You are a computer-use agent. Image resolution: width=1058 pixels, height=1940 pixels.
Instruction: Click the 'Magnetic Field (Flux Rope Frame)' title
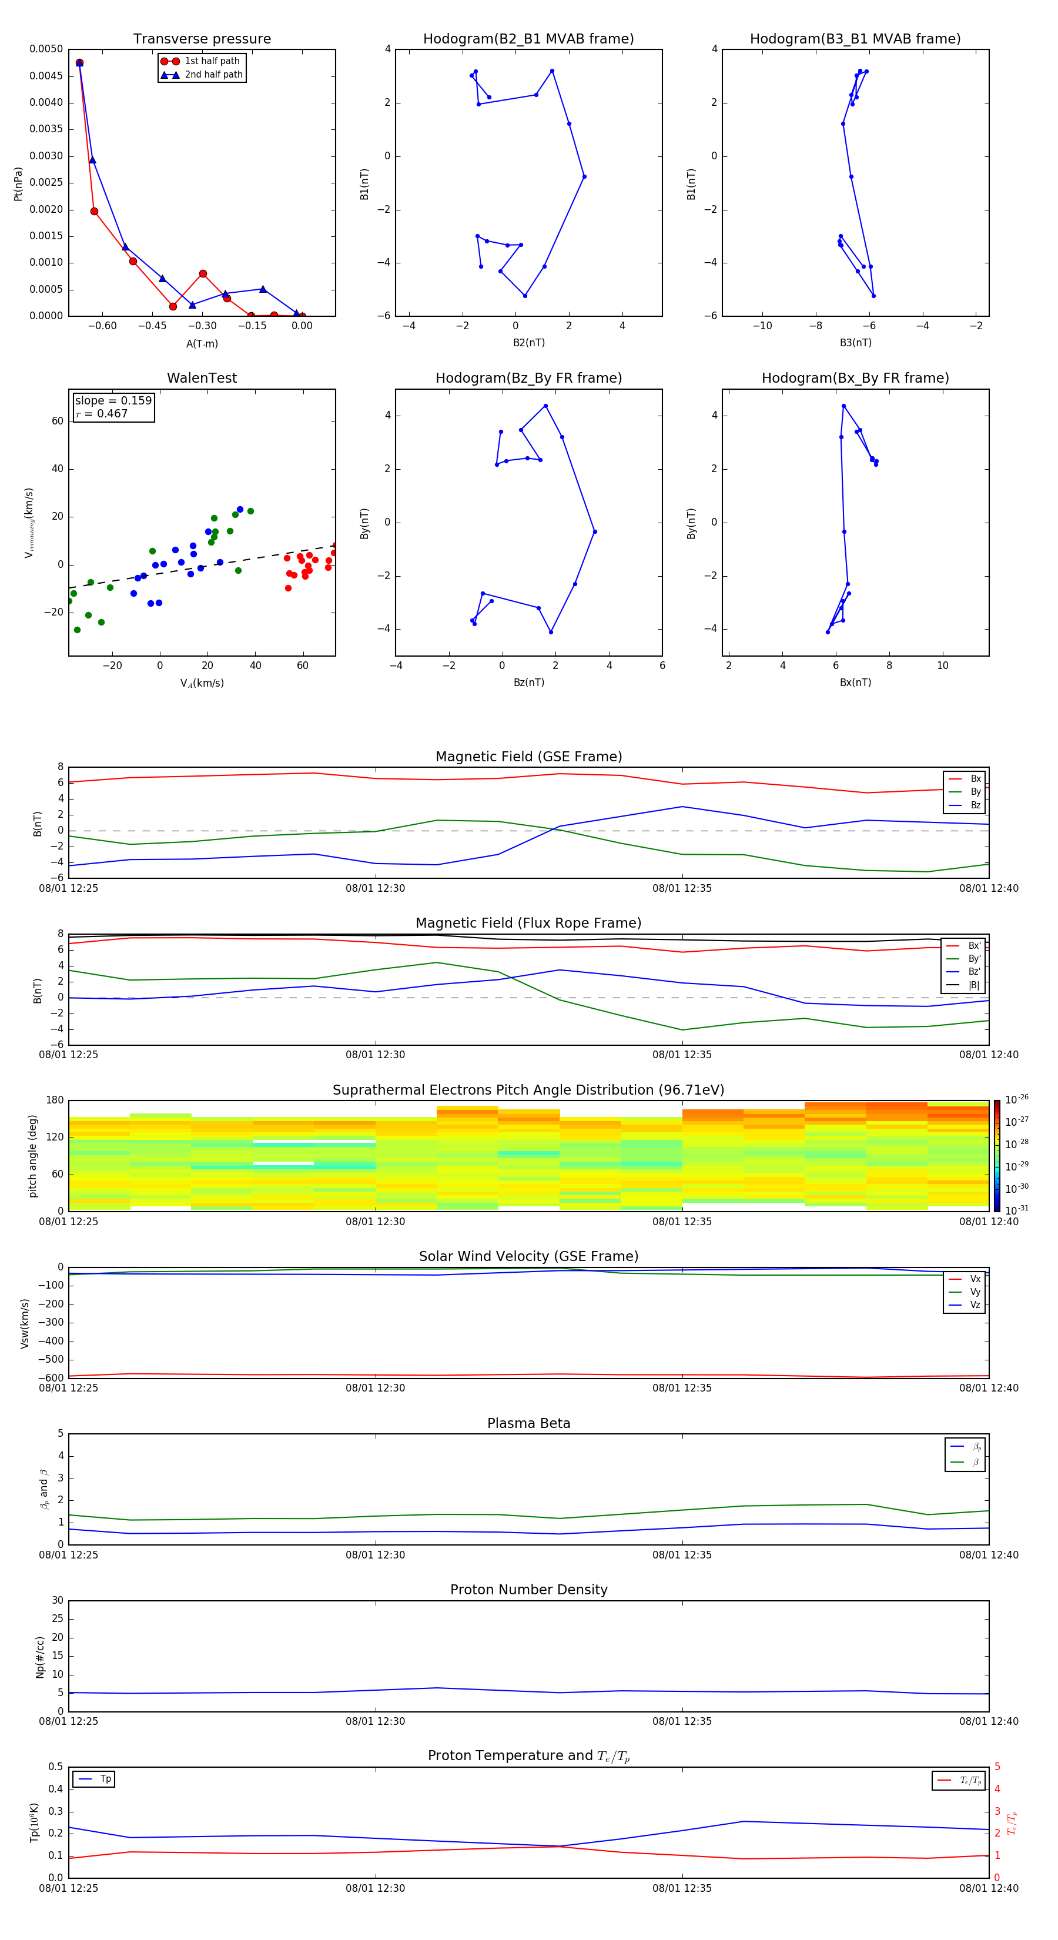[x=528, y=924]
